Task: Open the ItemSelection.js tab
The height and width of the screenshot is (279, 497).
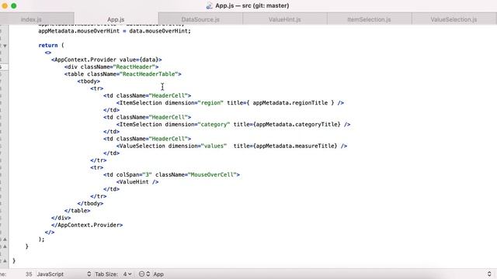Action: (370, 19)
